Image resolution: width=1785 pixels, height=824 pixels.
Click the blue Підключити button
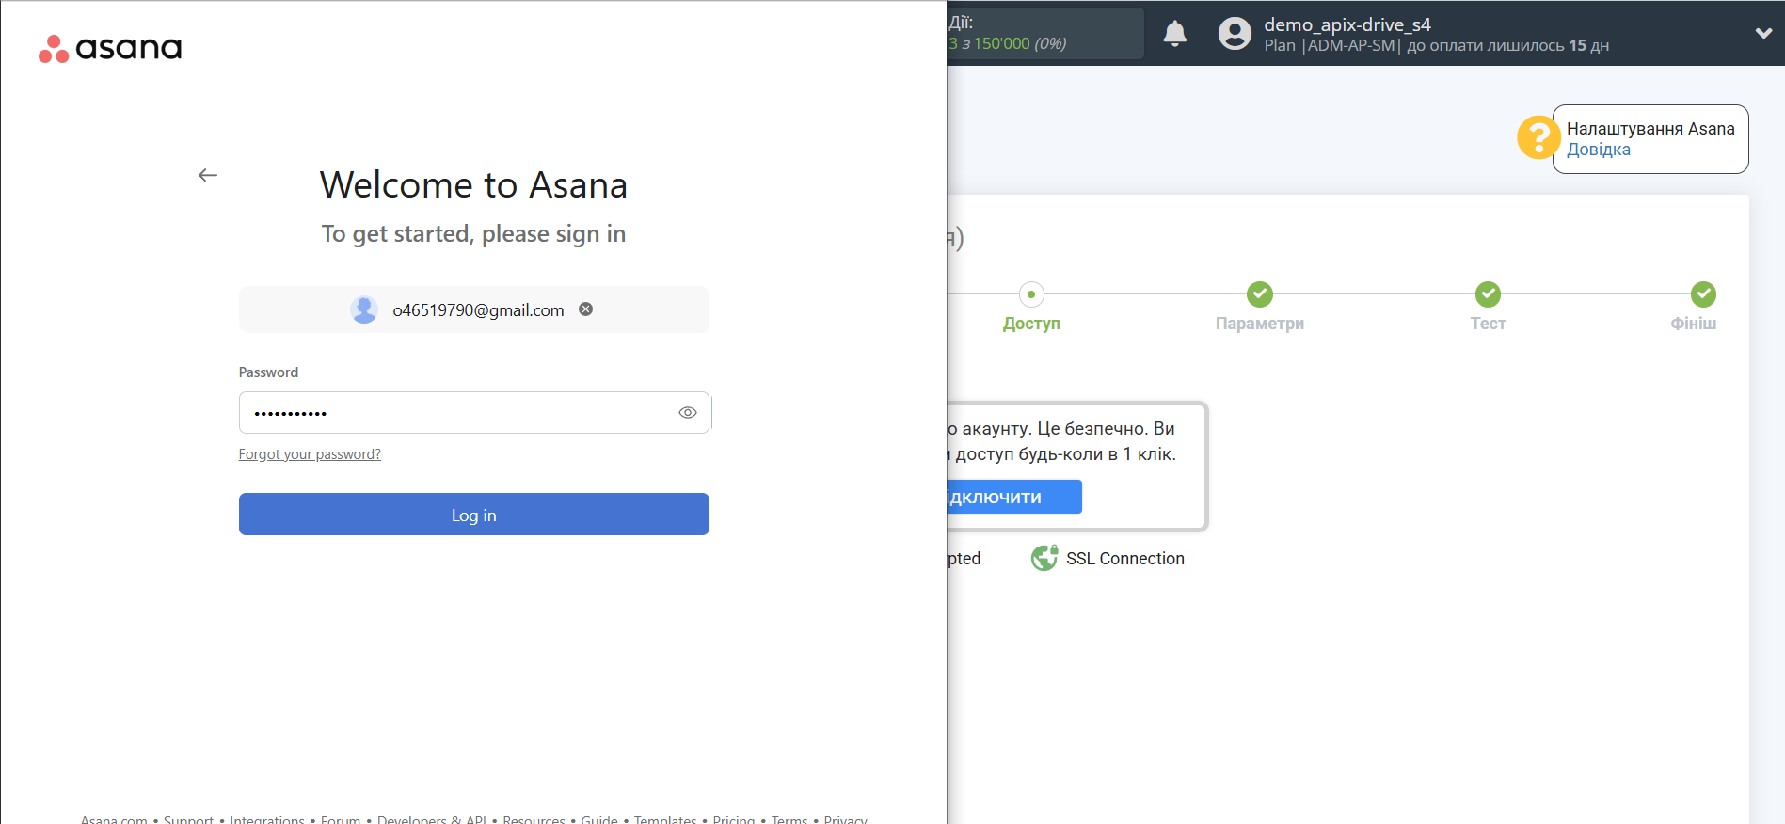click(1014, 497)
